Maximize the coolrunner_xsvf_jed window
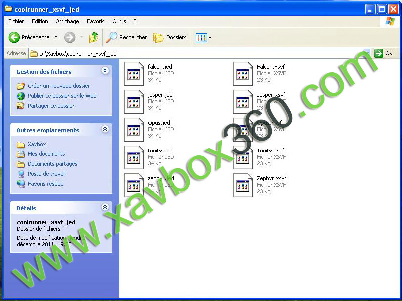 (x=382, y=10)
